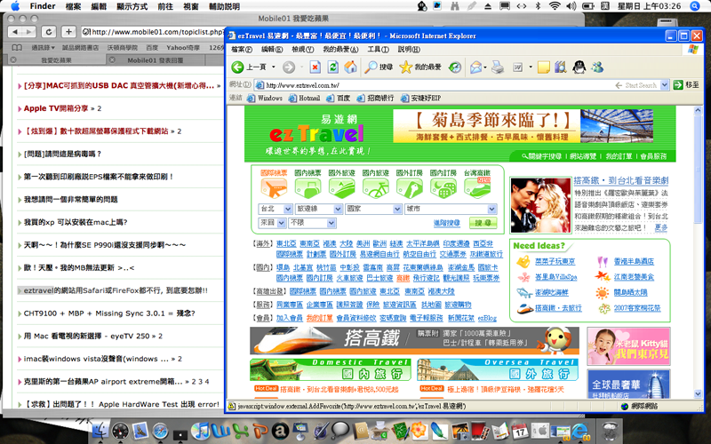
Task: Open the 旅遊線 dropdown
Action: click(318, 209)
